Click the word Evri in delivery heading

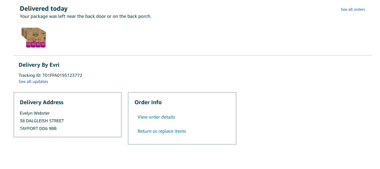tap(55, 65)
